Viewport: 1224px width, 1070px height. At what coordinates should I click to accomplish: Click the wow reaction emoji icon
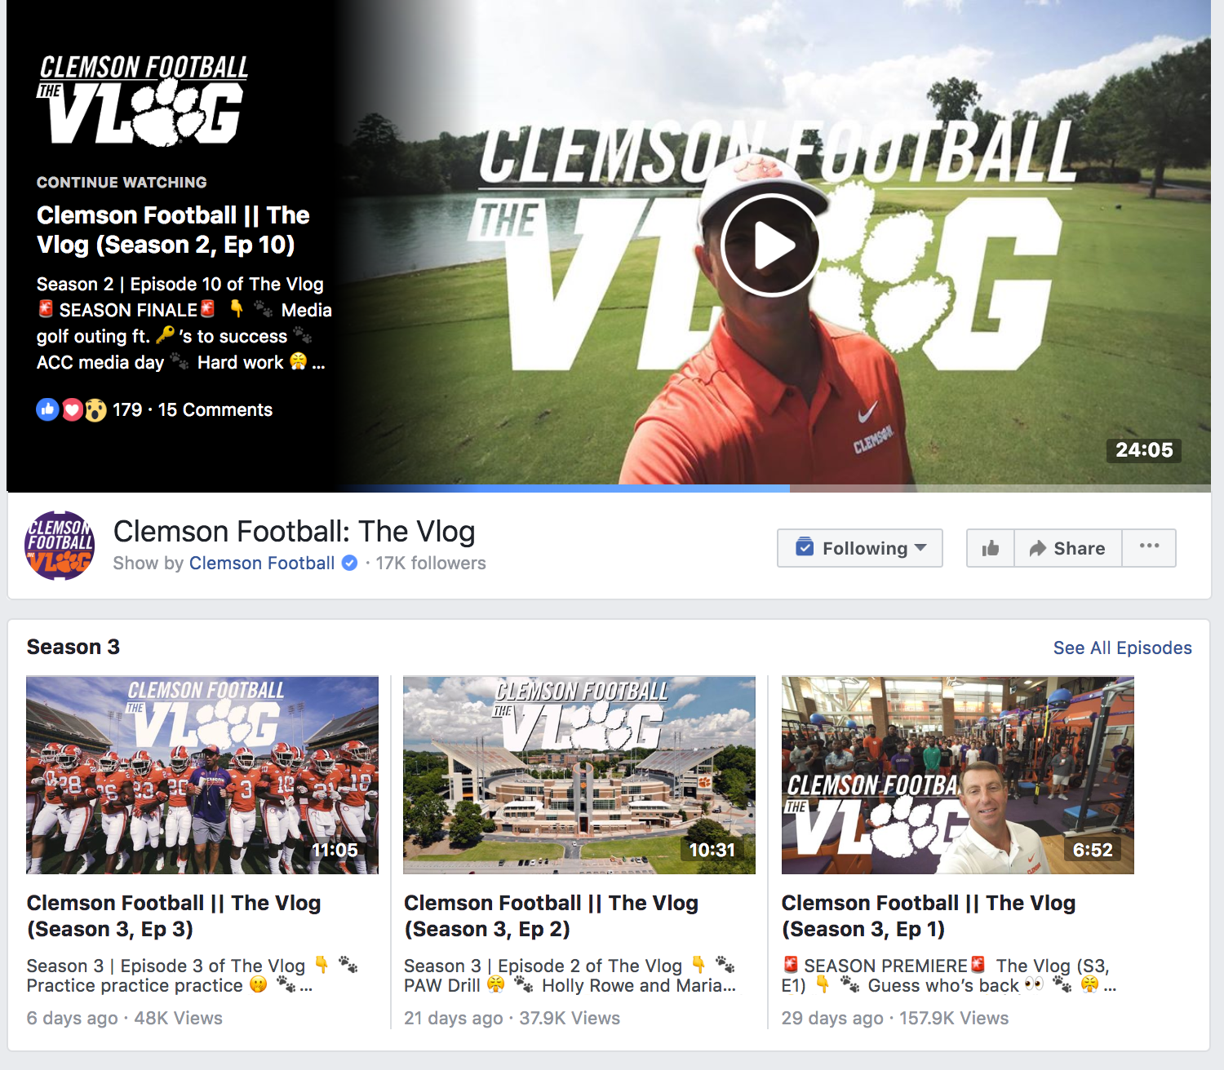95,410
